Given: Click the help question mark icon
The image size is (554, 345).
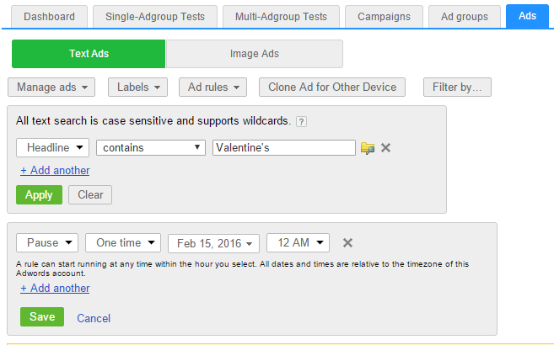Looking at the screenshot, I should tap(301, 122).
